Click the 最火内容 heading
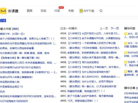Image resolution: width=138 pixels, height=103 pixels. pyautogui.click(x=6, y=29)
